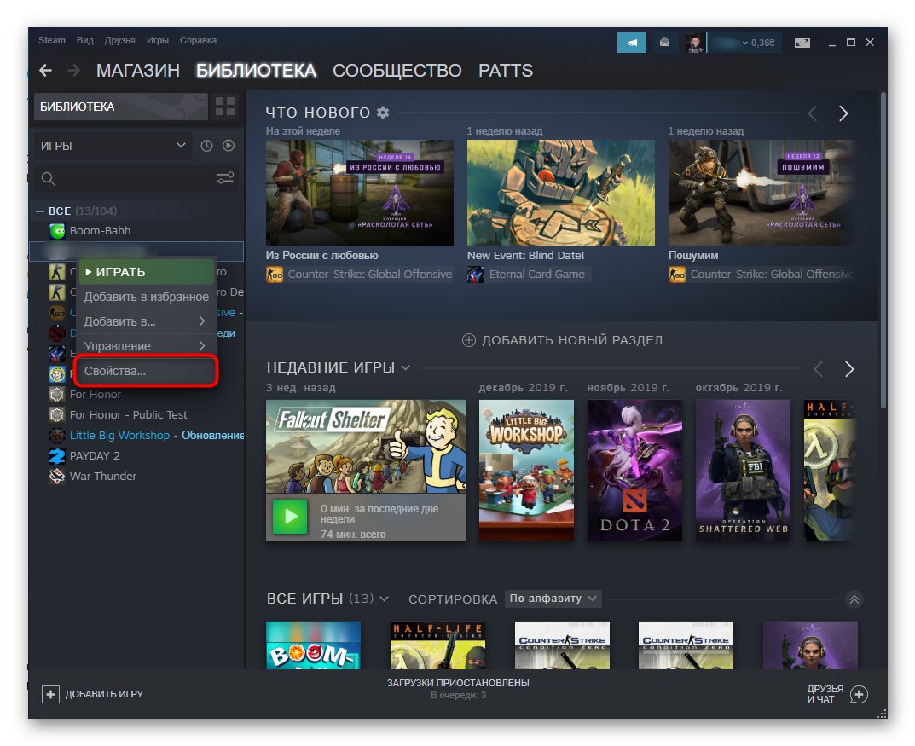The image size is (915, 746).
Task: Click the back navigation arrow
Action: 45,71
